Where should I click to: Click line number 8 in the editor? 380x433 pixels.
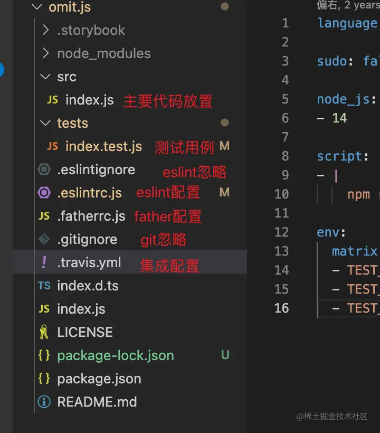285,156
